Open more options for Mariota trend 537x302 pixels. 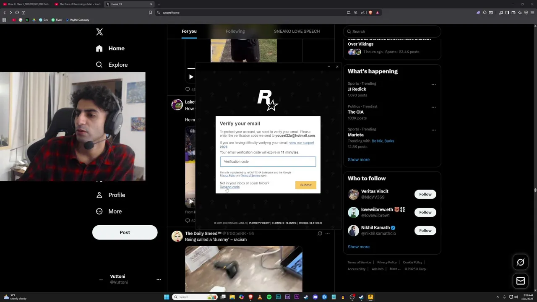433,130
